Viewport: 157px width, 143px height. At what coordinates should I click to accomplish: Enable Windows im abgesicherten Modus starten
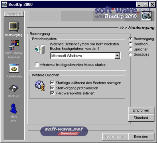click(x=37, y=65)
